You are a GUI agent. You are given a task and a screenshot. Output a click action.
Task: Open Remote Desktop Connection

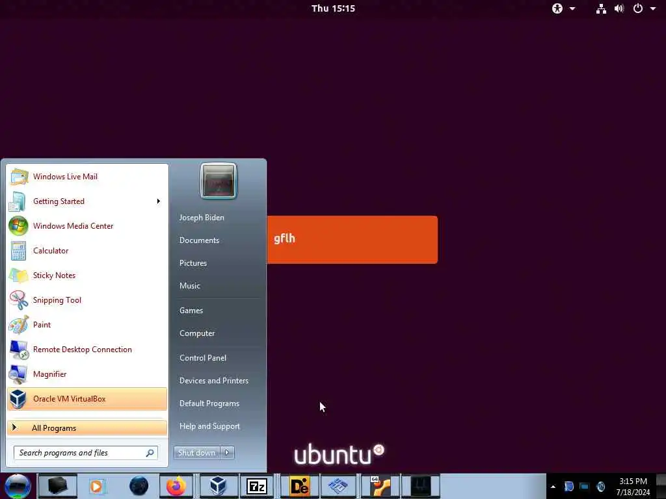pyautogui.click(x=87, y=349)
